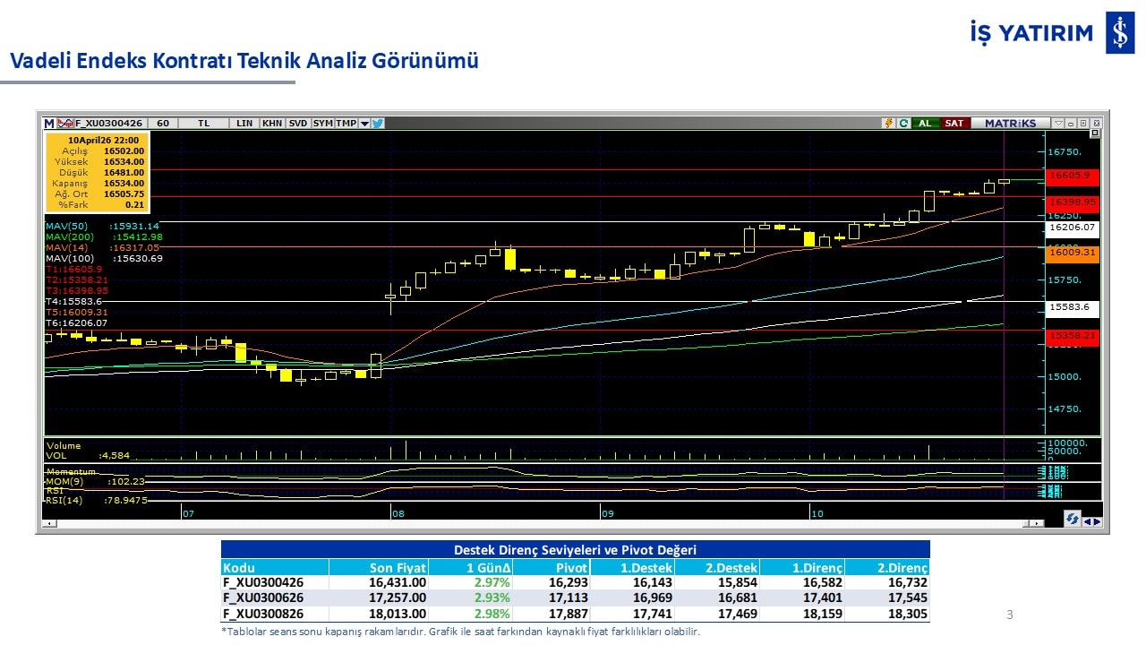
Task: Click the F_XU0300426 symbol field
Action: click(x=109, y=124)
